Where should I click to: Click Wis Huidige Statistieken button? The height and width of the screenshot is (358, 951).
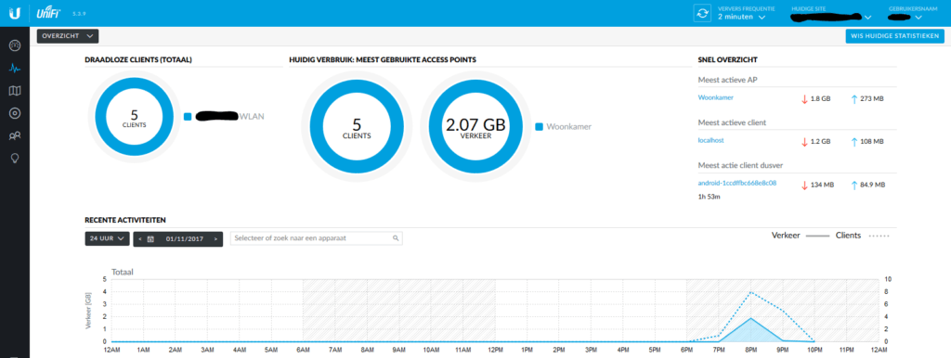click(894, 36)
